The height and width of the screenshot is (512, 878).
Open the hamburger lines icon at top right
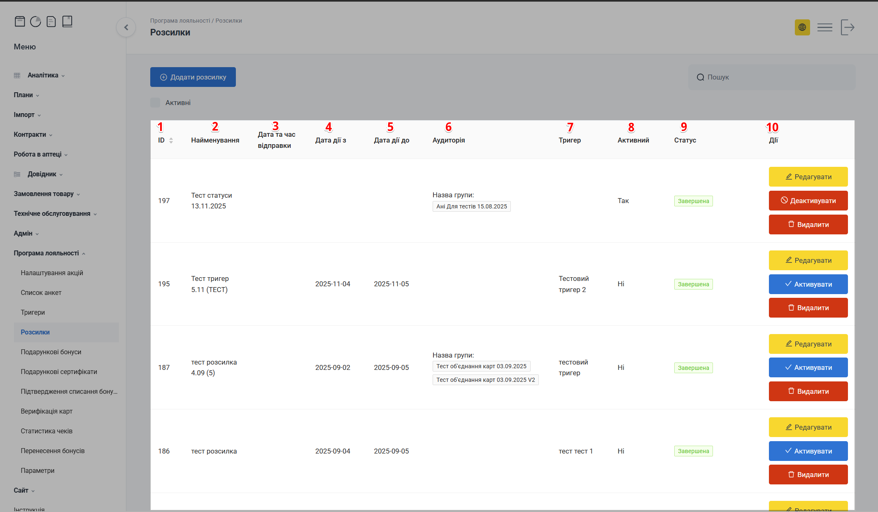[824, 28]
